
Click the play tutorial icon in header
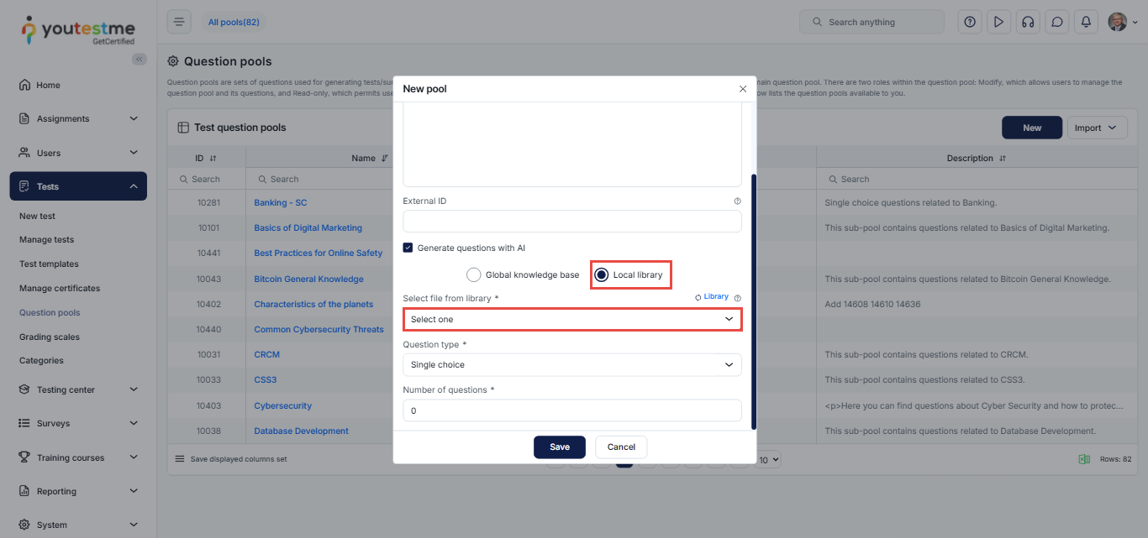tap(998, 22)
